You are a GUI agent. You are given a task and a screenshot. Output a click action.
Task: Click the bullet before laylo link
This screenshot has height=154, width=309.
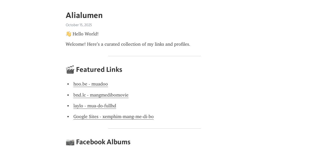click(x=68, y=106)
